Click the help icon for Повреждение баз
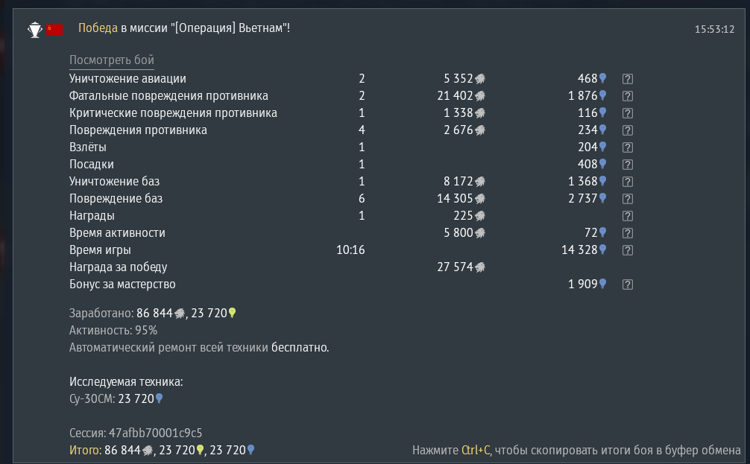The image size is (750, 464). coord(628,199)
